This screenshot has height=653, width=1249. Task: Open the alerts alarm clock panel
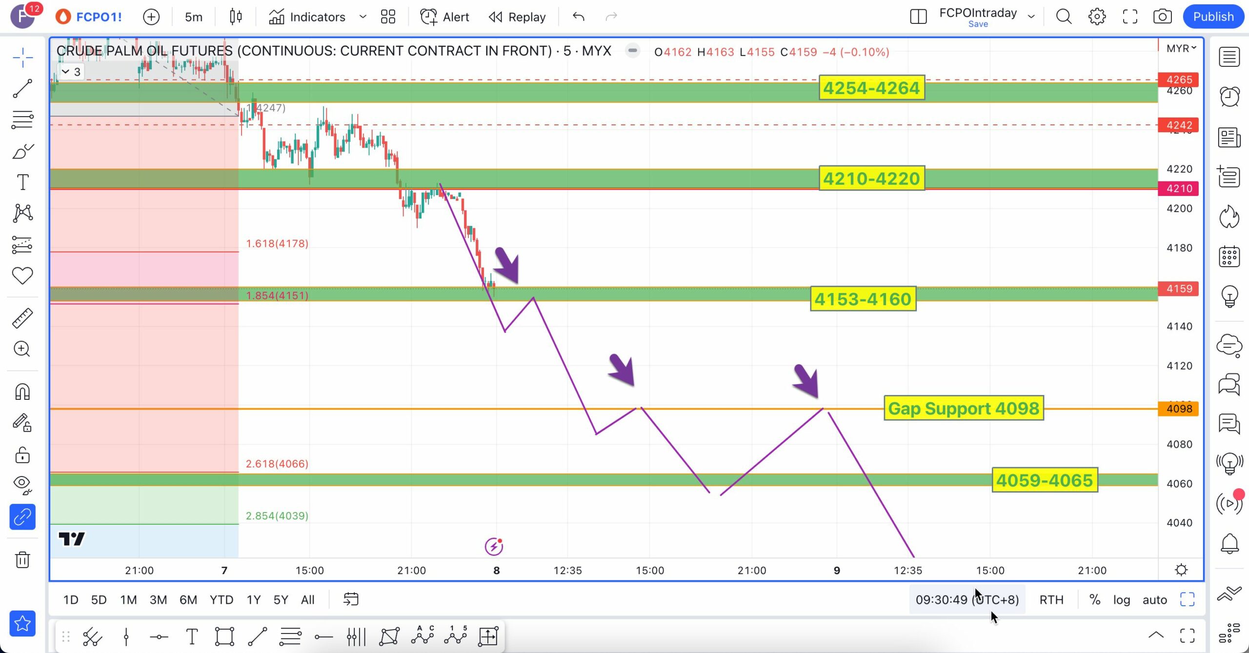coord(1229,97)
